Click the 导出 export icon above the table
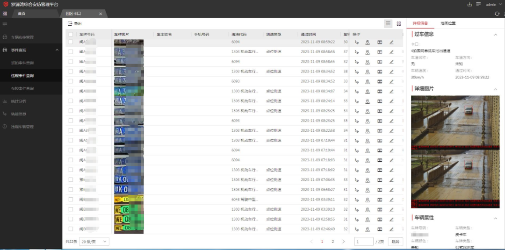This screenshot has width=505, height=250. click(x=70, y=23)
